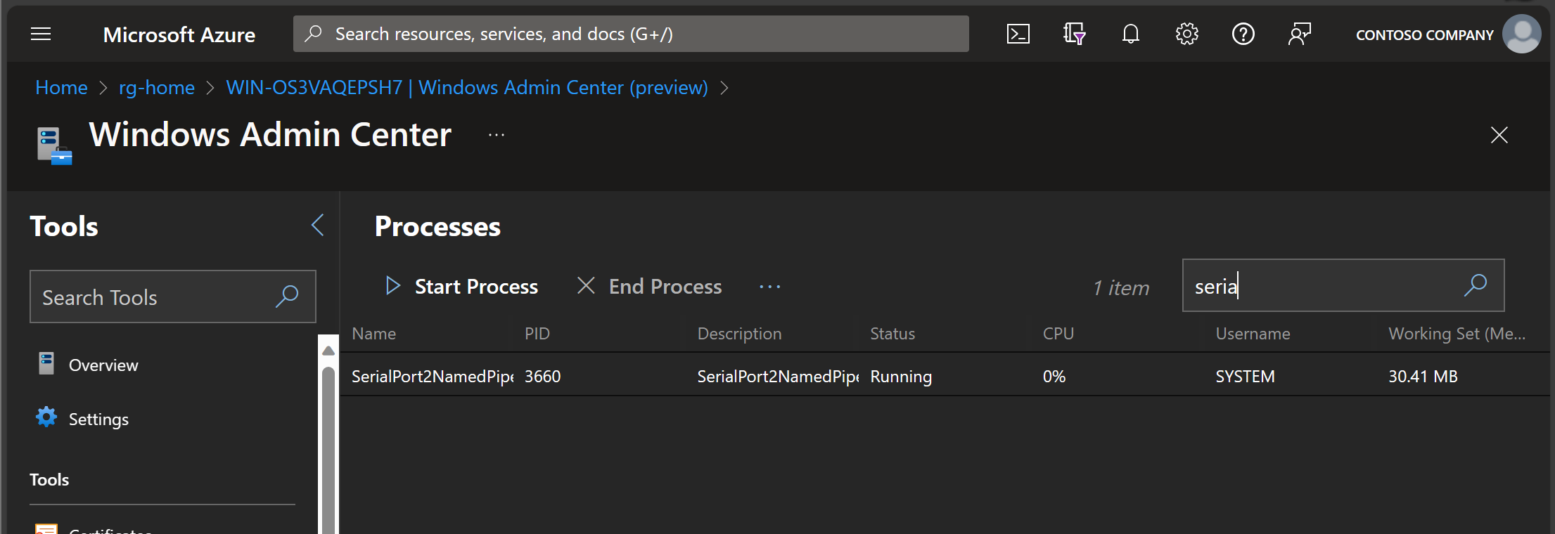
Task: Click the SYSTEM username cell
Action: (x=1245, y=377)
